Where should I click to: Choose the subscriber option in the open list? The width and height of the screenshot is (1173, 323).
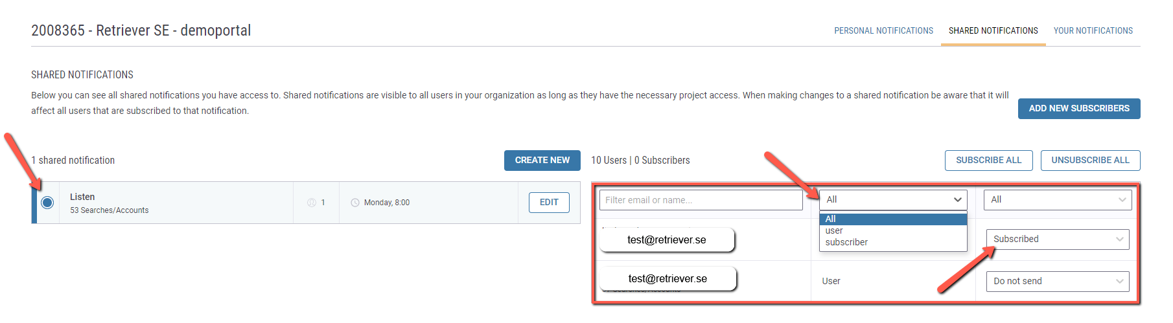pos(846,242)
